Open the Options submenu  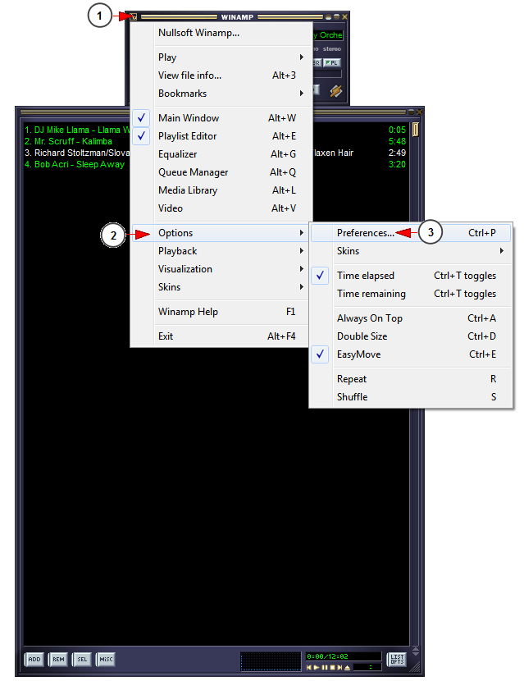click(x=221, y=233)
